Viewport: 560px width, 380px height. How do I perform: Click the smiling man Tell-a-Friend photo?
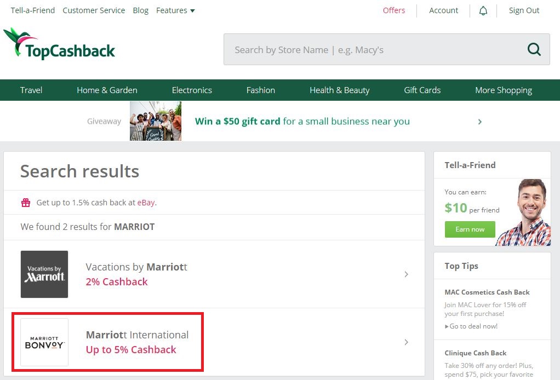tap(524, 212)
